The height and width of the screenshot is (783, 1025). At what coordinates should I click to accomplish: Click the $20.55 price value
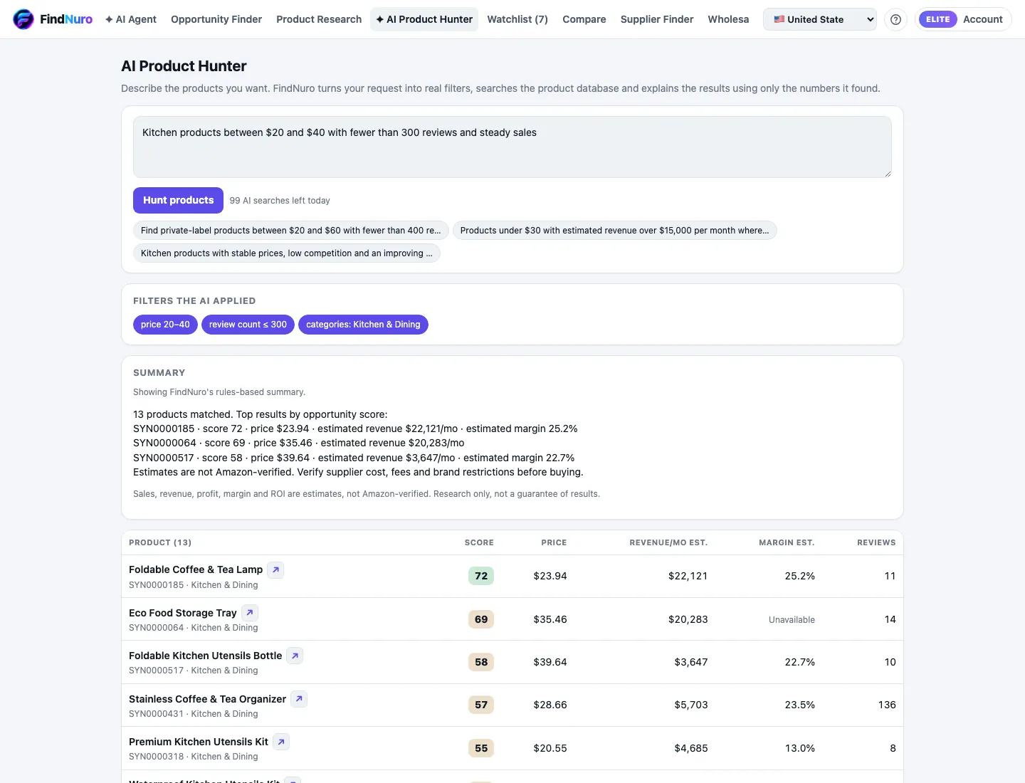pos(550,748)
